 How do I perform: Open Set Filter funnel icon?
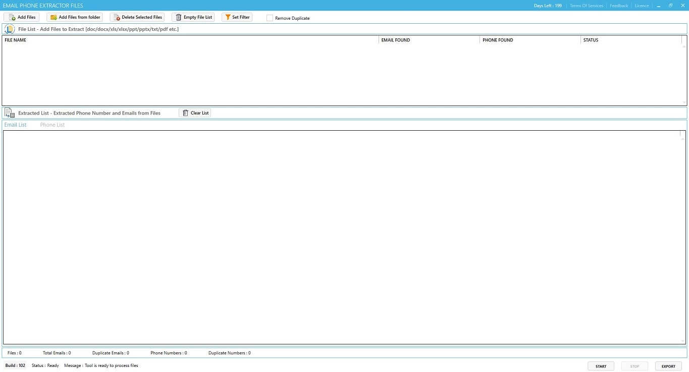228,17
